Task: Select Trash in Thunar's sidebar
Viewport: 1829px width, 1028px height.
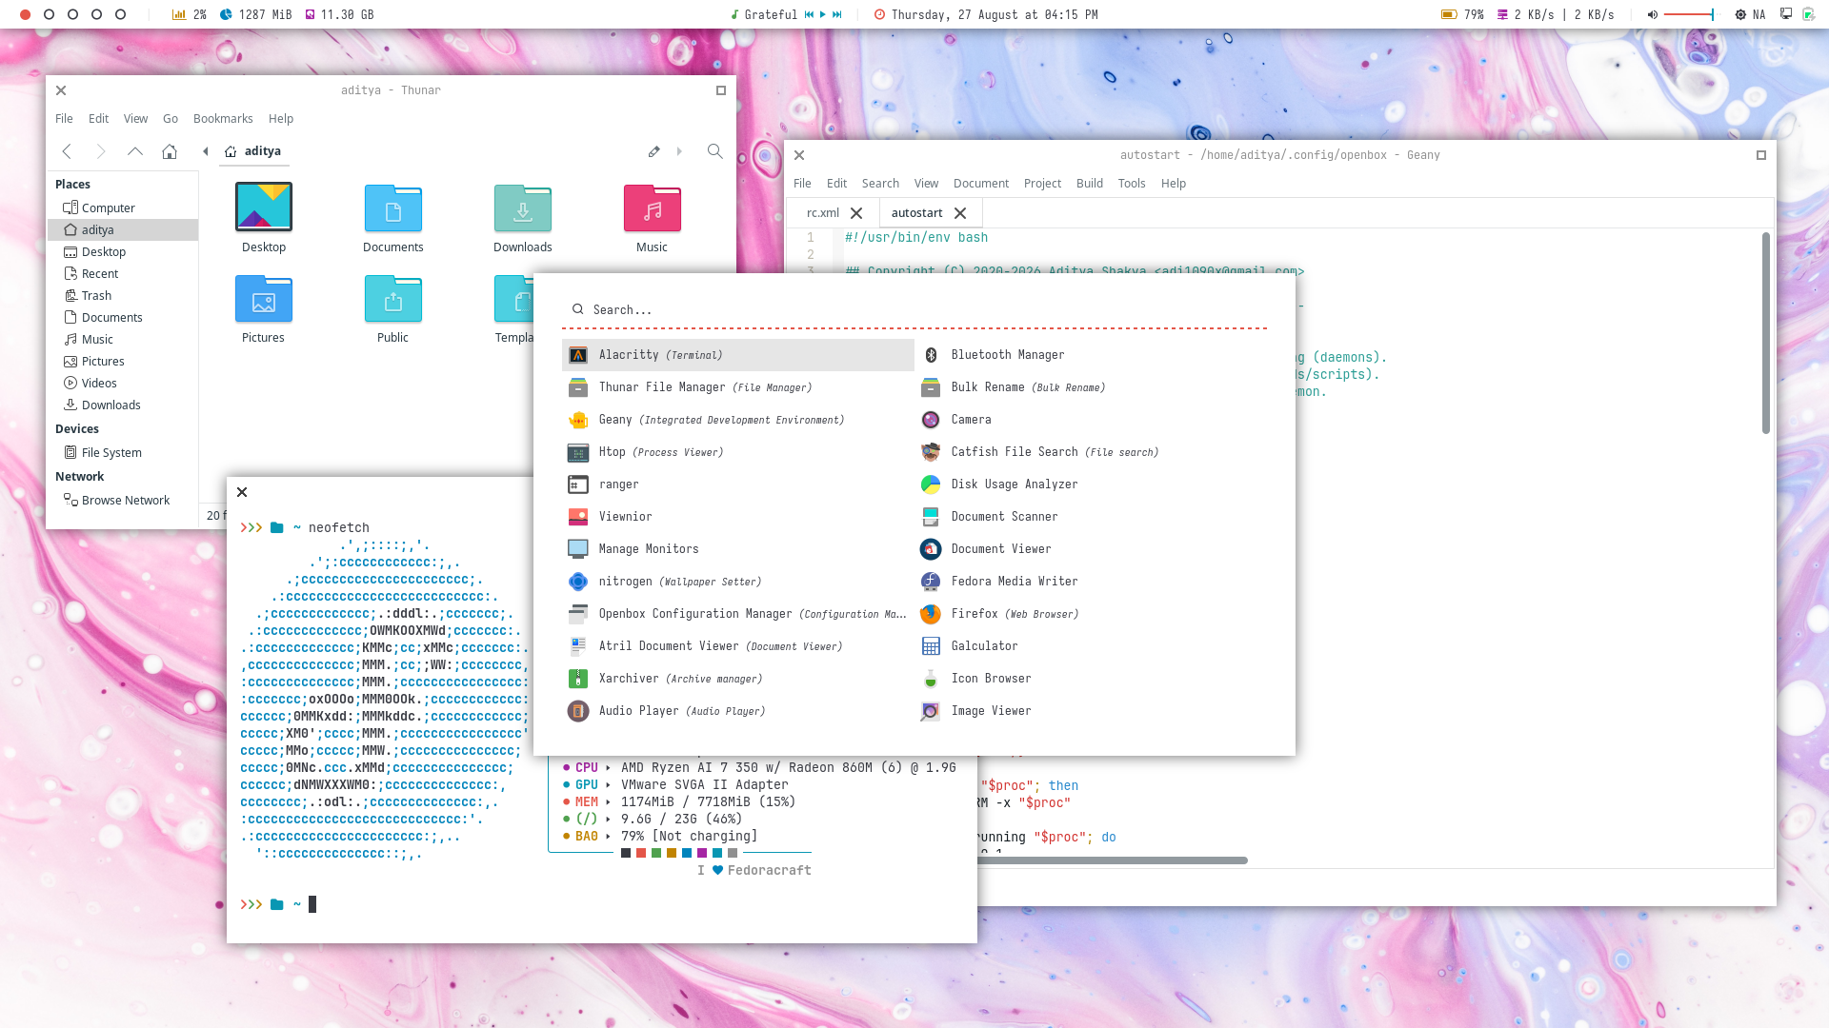Action: pos(123,296)
